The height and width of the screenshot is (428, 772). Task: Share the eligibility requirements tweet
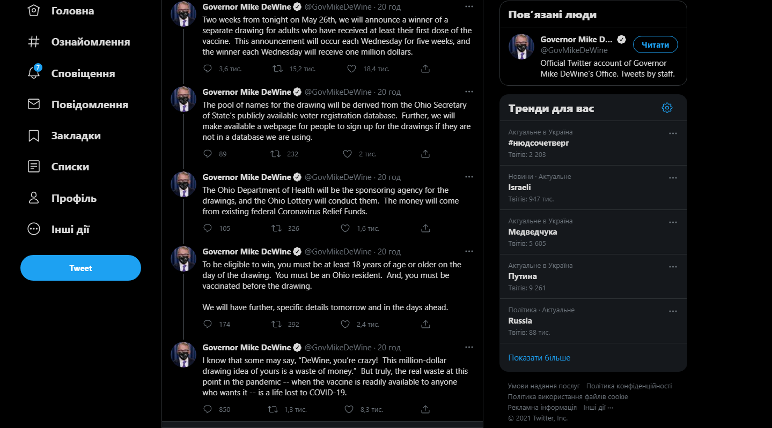click(x=425, y=324)
